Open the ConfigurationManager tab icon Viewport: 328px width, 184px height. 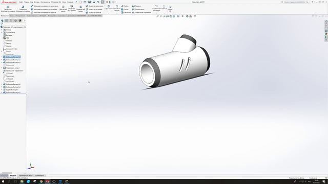click(x=11, y=20)
